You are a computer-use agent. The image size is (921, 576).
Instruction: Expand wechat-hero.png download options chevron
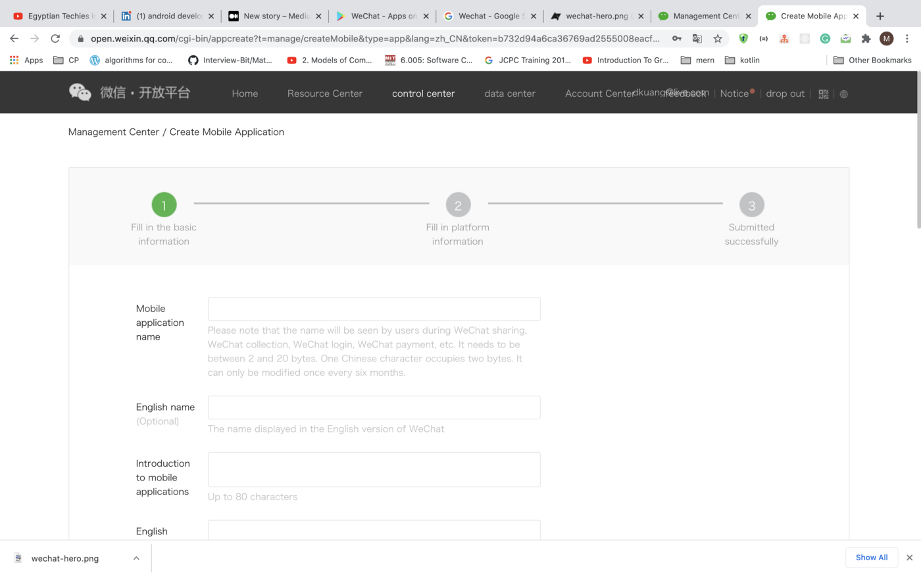pos(136,558)
